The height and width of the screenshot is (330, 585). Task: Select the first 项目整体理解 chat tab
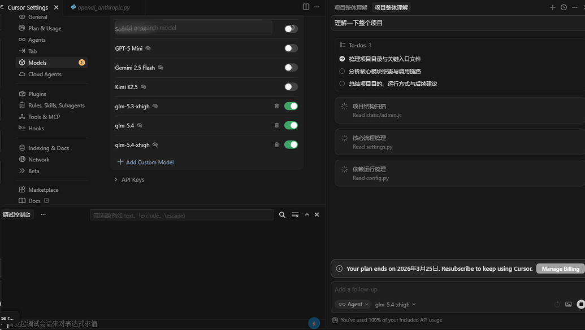350,7
